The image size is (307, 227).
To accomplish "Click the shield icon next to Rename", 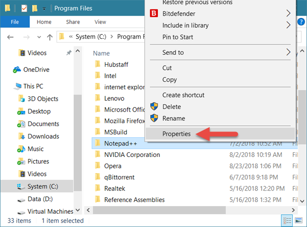I will click(154, 118).
